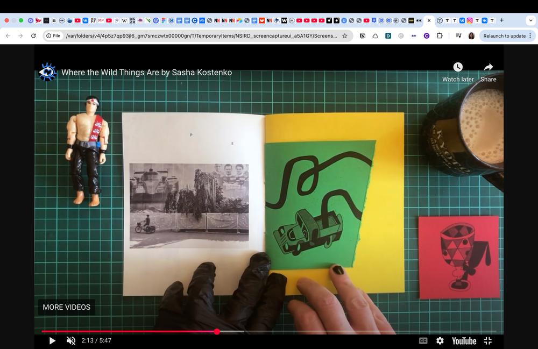Switch to the DK2R tab
This screenshot has width=538, height=349.
[x=132, y=20]
